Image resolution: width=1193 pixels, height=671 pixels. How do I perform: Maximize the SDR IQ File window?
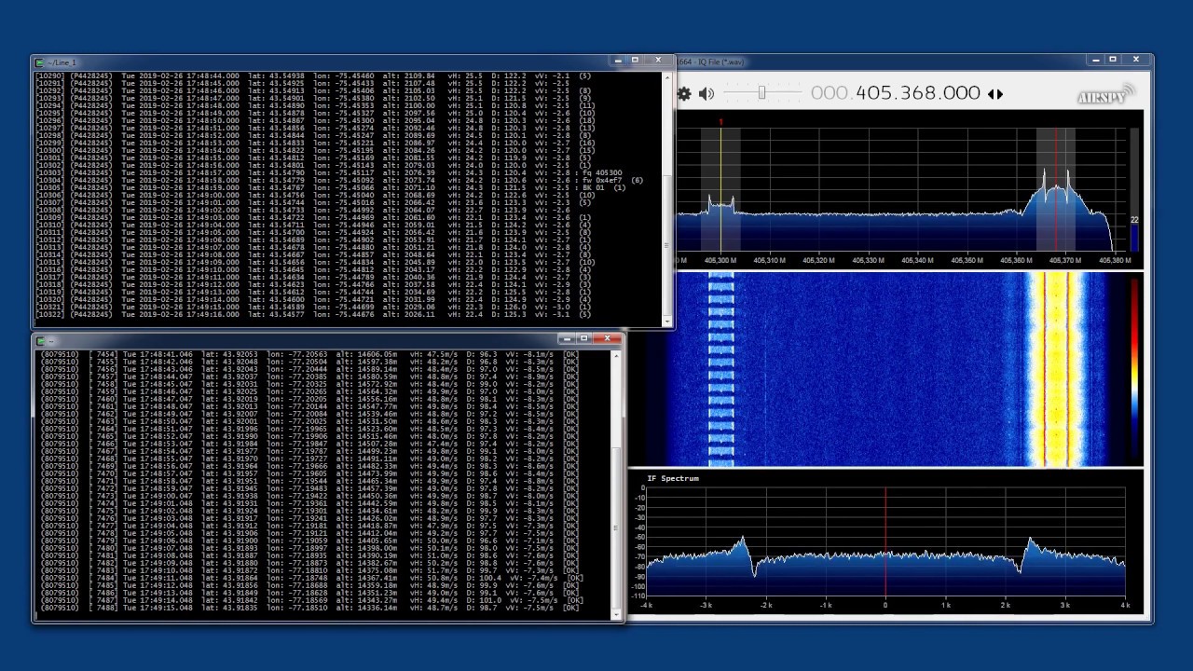click(1112, 60)
